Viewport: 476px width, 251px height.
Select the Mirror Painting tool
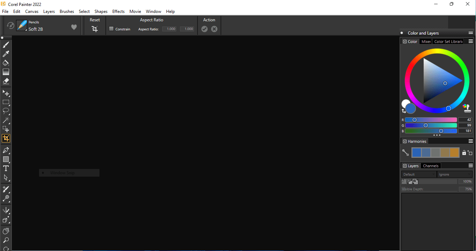(x=6, y=211)
